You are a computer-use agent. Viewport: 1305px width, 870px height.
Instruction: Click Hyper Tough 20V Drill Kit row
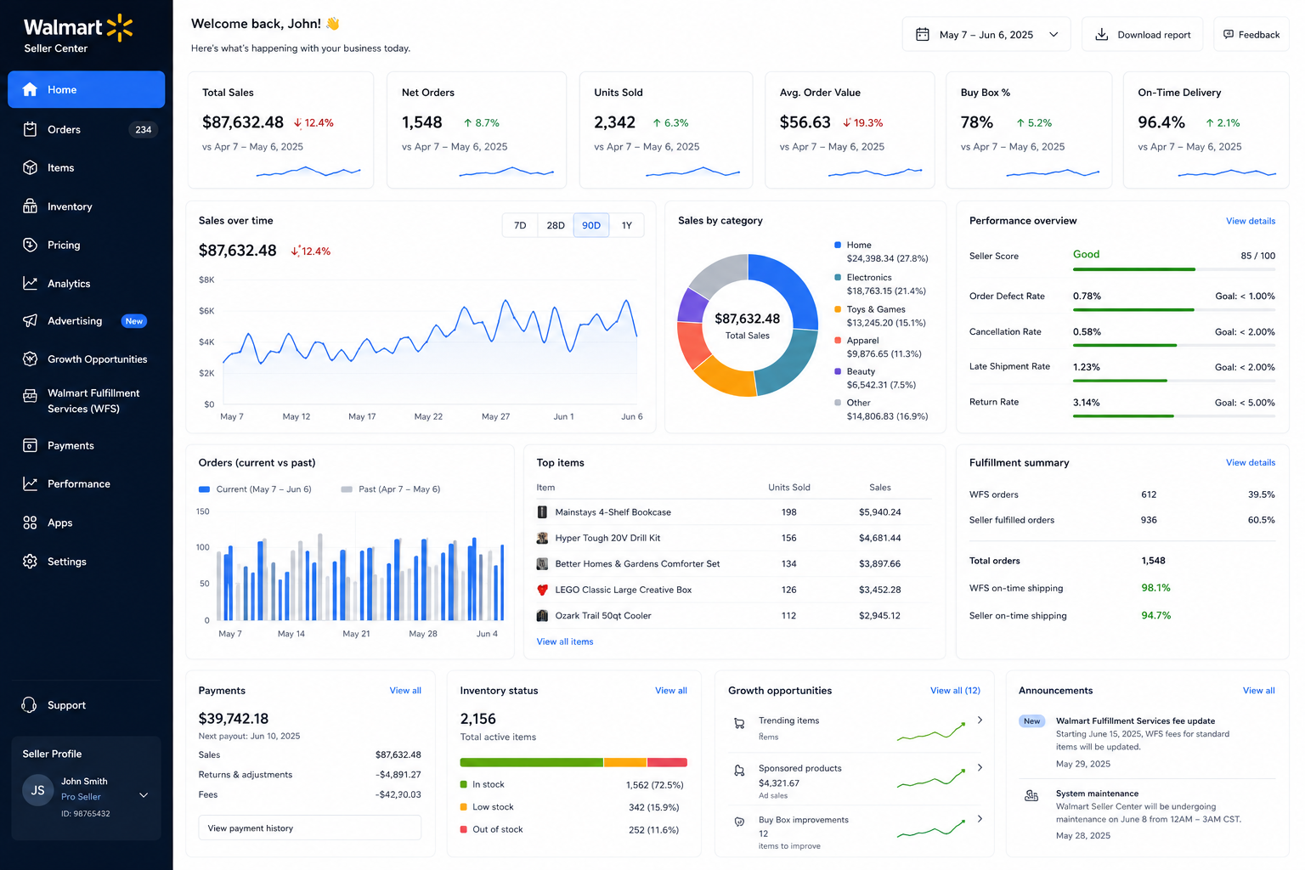pos(733,538)
